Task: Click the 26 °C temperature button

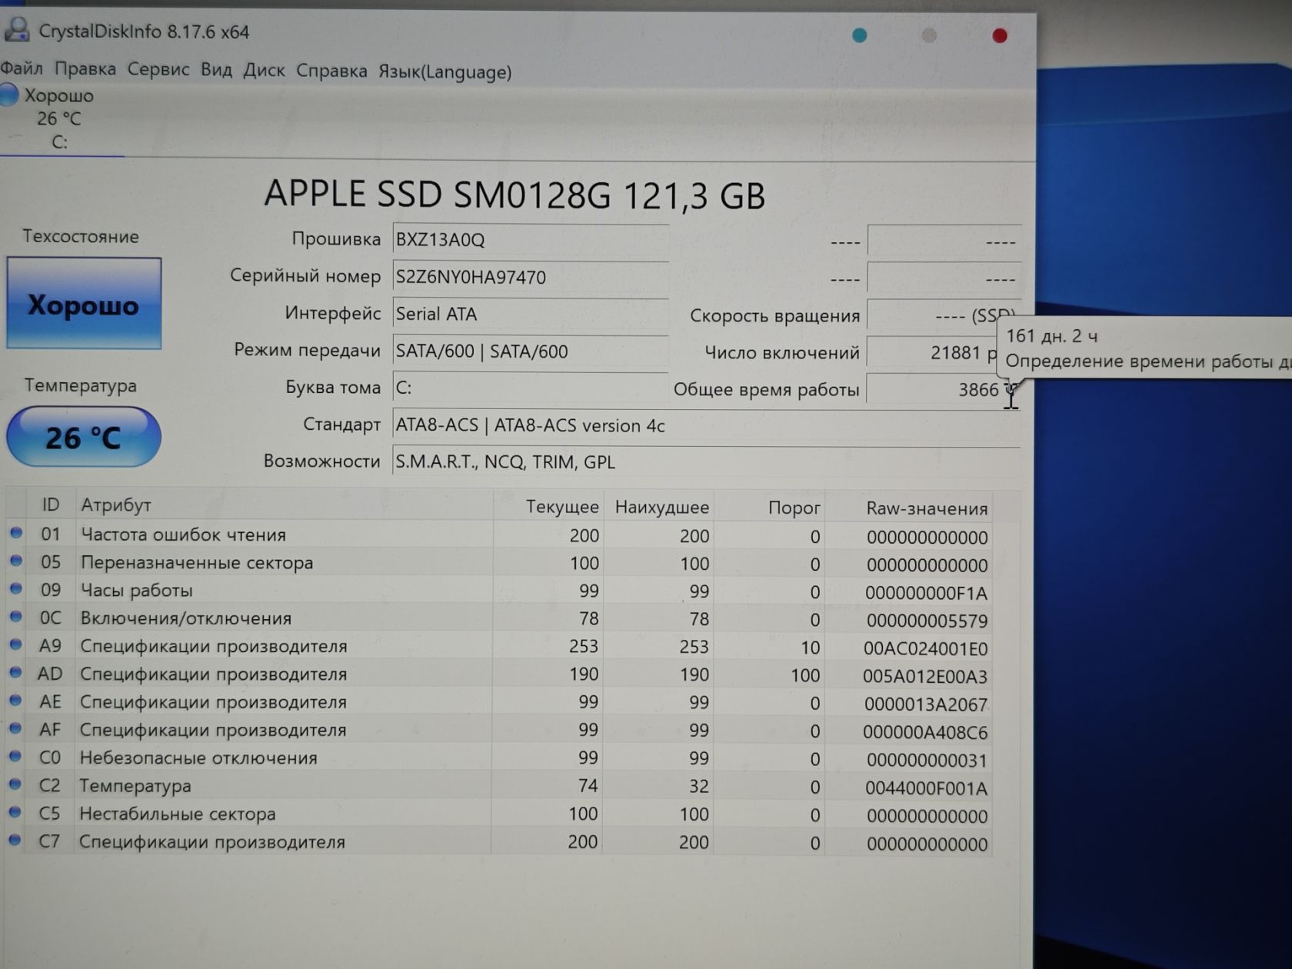Action: (83, 437)
